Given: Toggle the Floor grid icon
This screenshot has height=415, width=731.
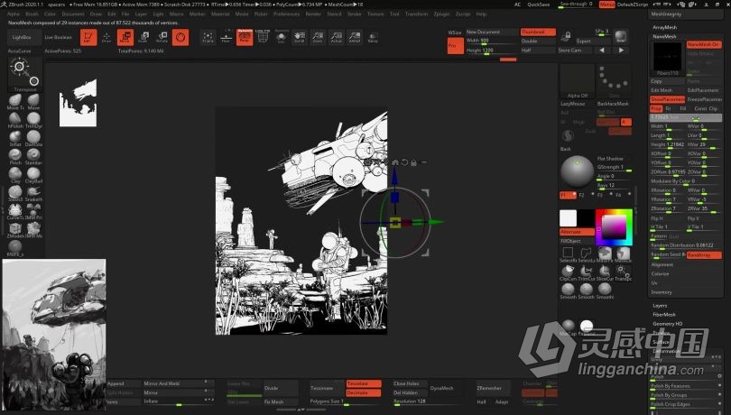Looking at the screenshot, I should tap(227, 37).
